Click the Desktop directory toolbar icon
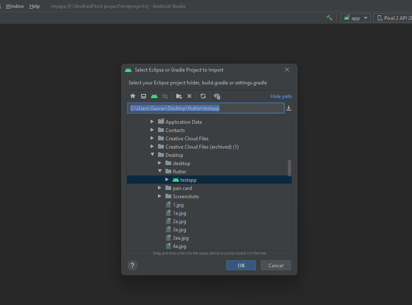412x305 pixels. (x=144, y=96)
